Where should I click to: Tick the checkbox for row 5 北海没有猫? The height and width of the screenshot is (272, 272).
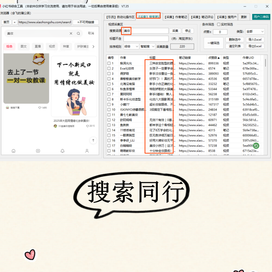coord(109,84)
